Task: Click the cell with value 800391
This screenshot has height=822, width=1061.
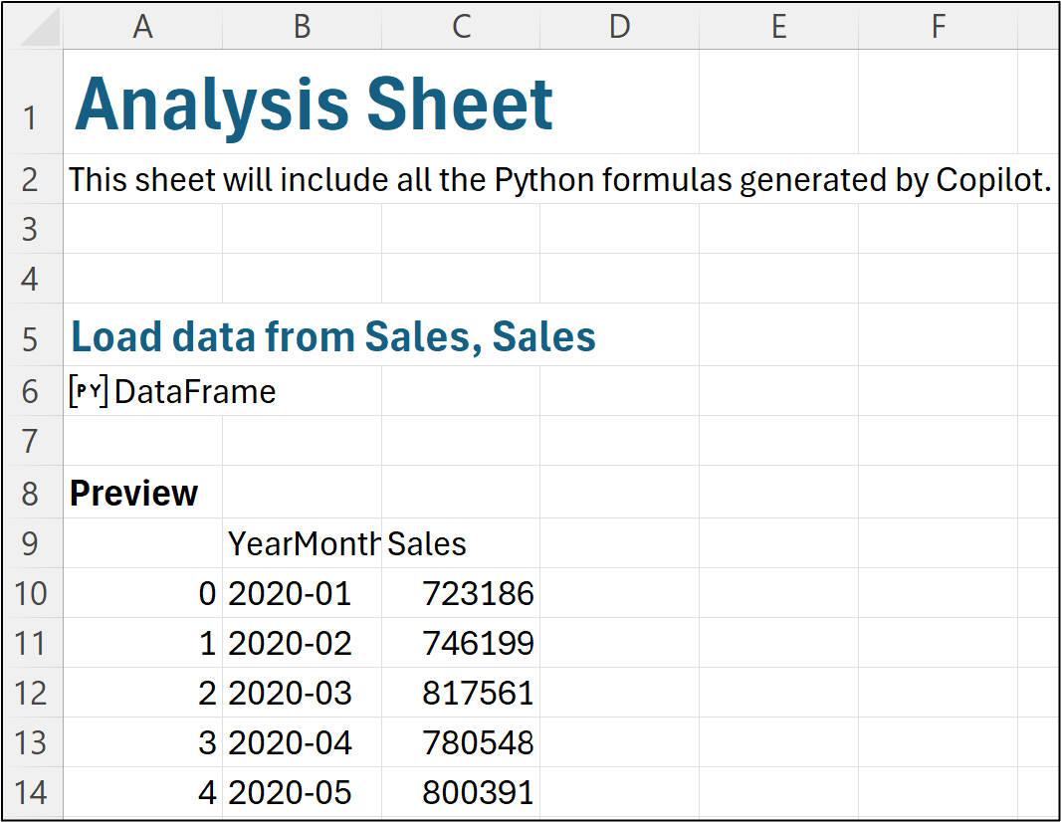Action: pos(478,792)
